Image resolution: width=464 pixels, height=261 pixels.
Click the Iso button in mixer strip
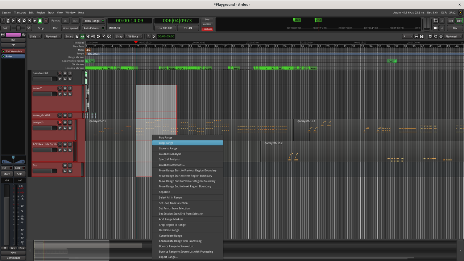point(7,168)
